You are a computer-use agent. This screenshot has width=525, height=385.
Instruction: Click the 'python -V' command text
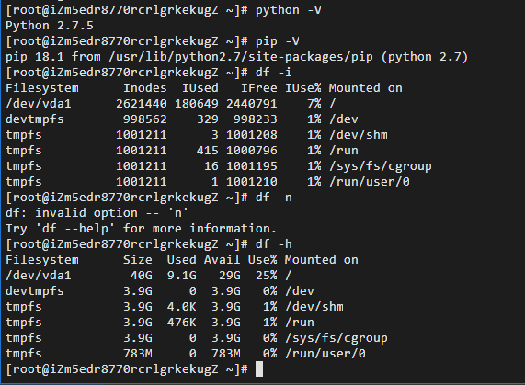289,10
